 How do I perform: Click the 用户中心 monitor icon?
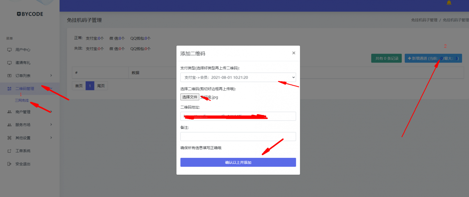pyautogui.click(x=9, y=50)
